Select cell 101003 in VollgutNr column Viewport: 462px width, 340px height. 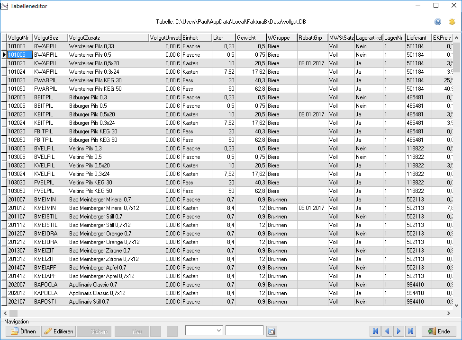pos(20,46)
